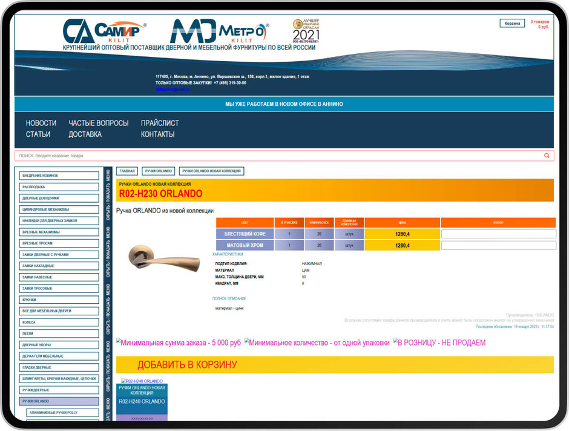Click the Самир Kilit logo

(x=105, y=31)
